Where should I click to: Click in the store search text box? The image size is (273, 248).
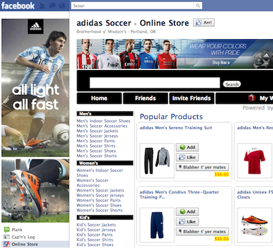[155, 82]
